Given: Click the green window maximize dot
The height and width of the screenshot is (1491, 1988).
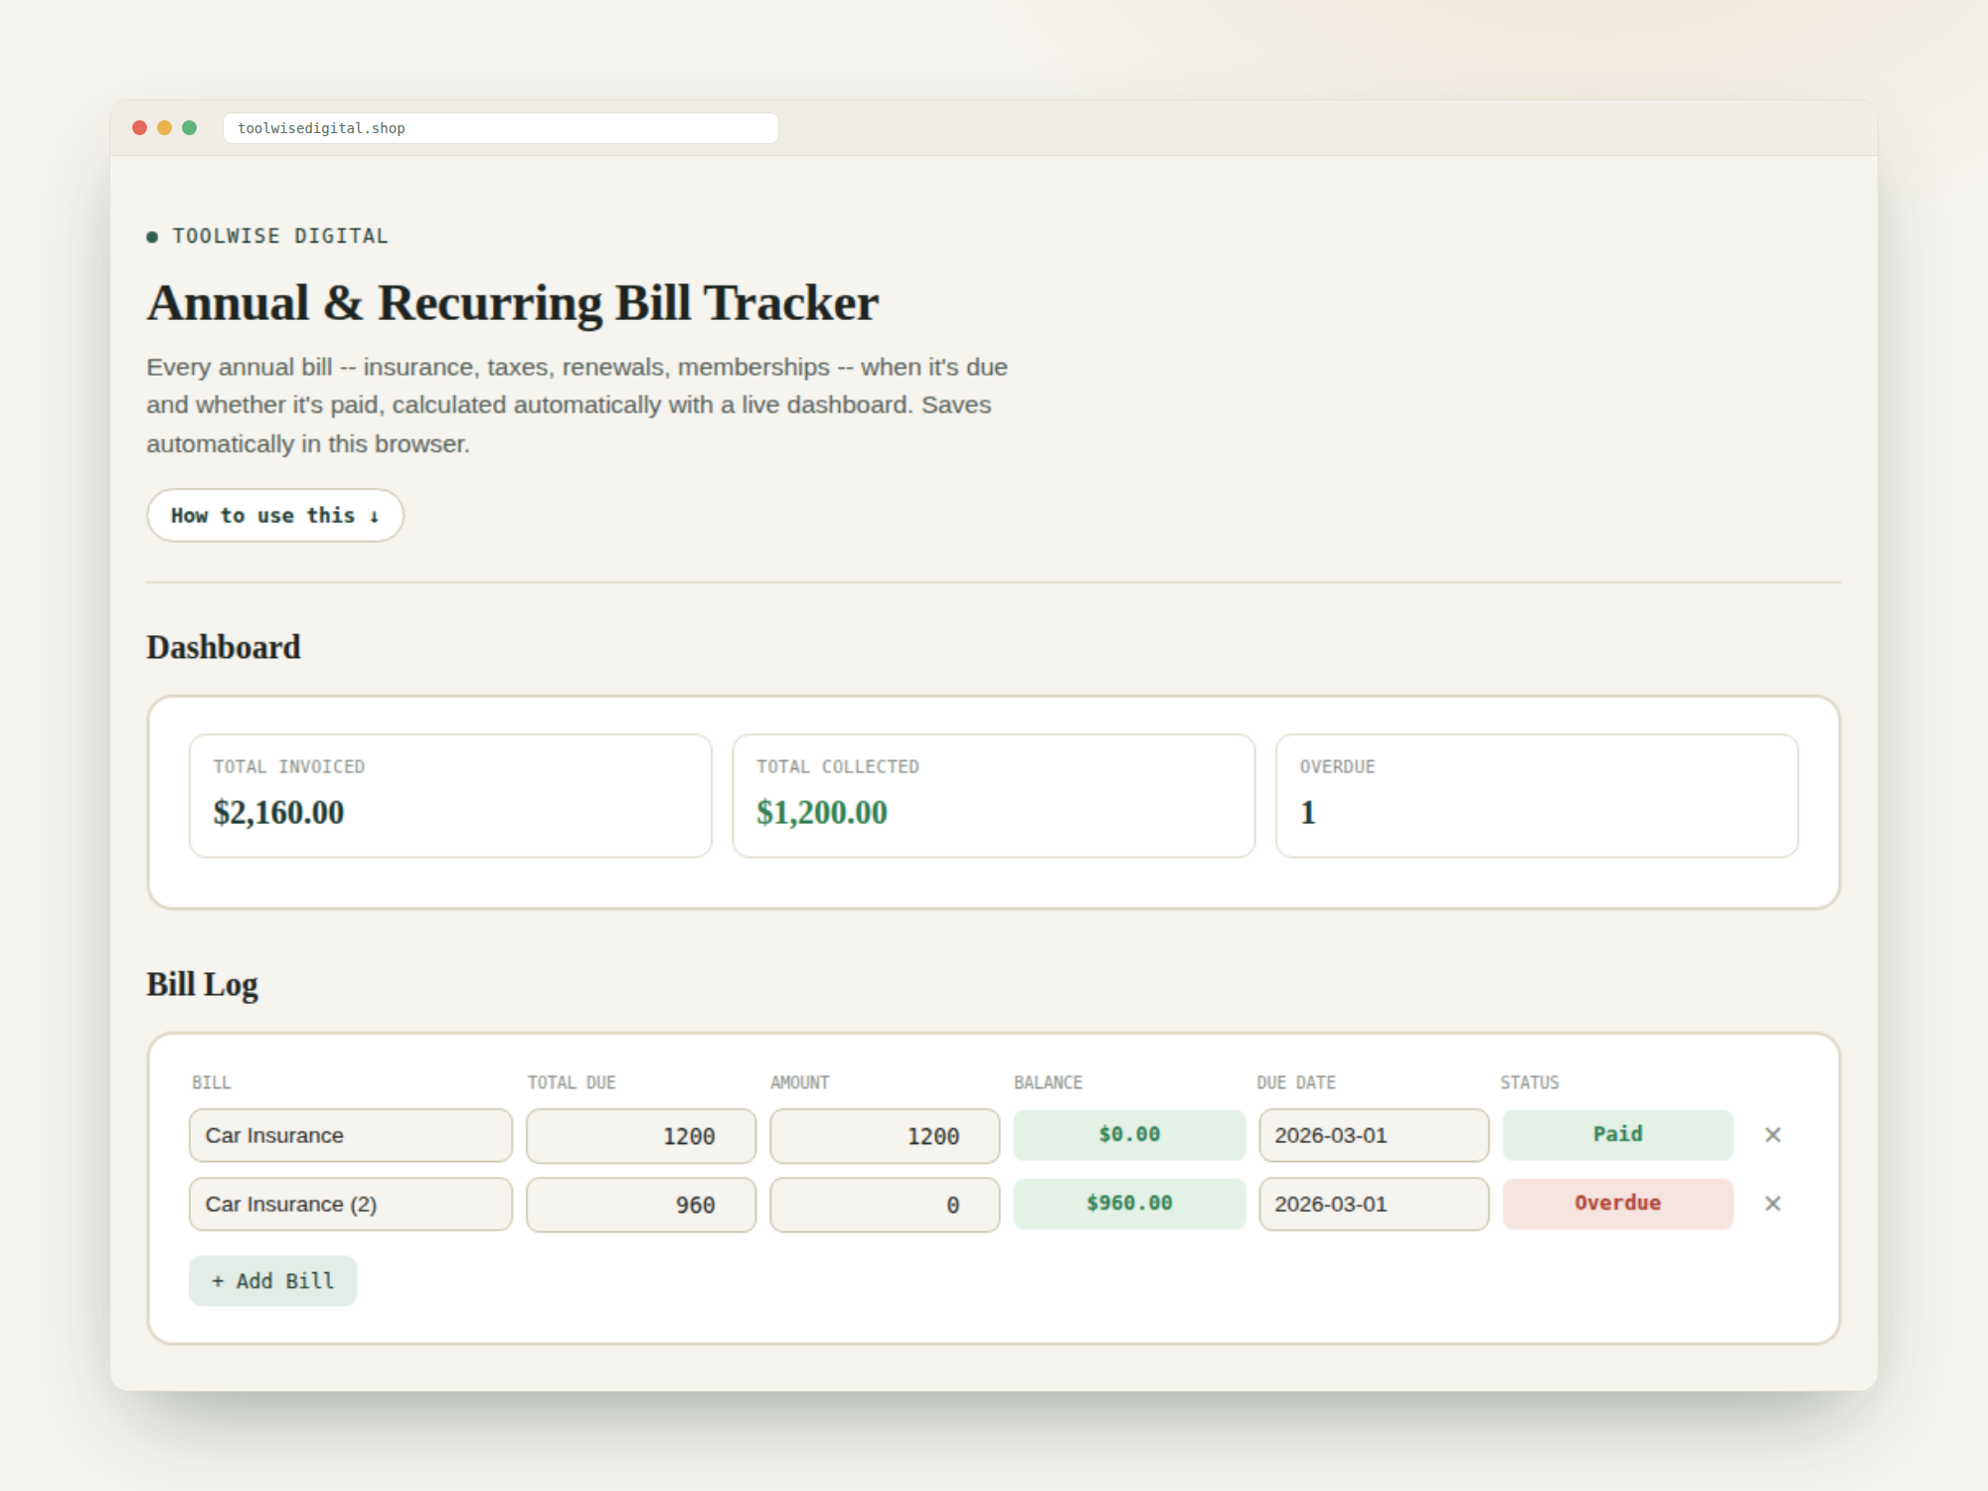Looking at the screenshot, I should (190, 127).
